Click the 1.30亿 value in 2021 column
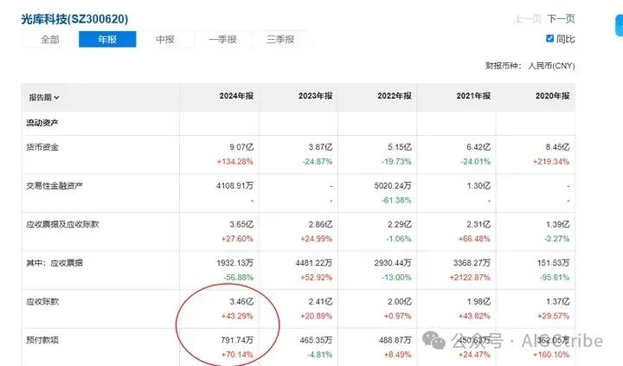This screenshot has height=366, width=623. click(478, 185)
